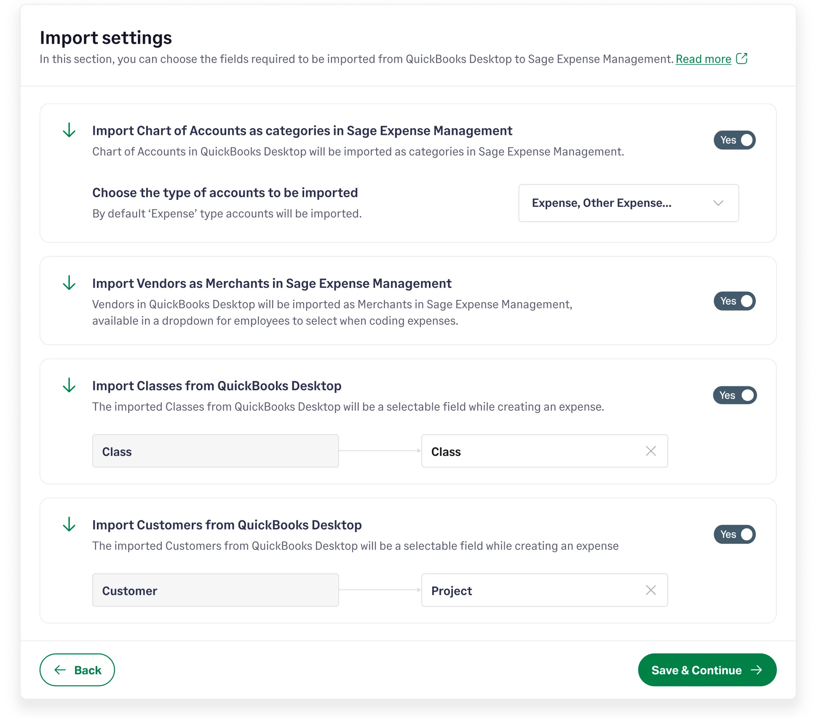Toggle off importing Vendors as Merchants
The width and height of the screenshot is (819, 718).
tap(735, 301)
